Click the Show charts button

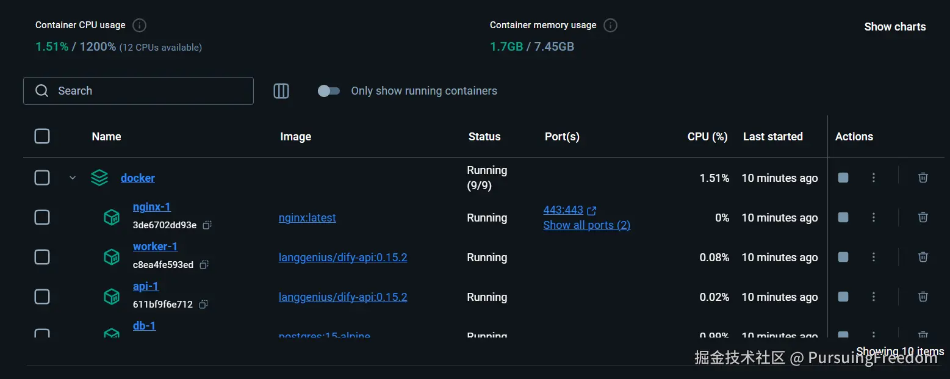click(894, 27)
